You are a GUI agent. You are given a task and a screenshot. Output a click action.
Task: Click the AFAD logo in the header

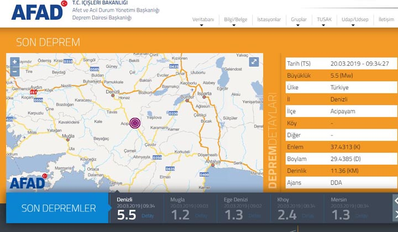pyautogui.click(x=39, y=12)
